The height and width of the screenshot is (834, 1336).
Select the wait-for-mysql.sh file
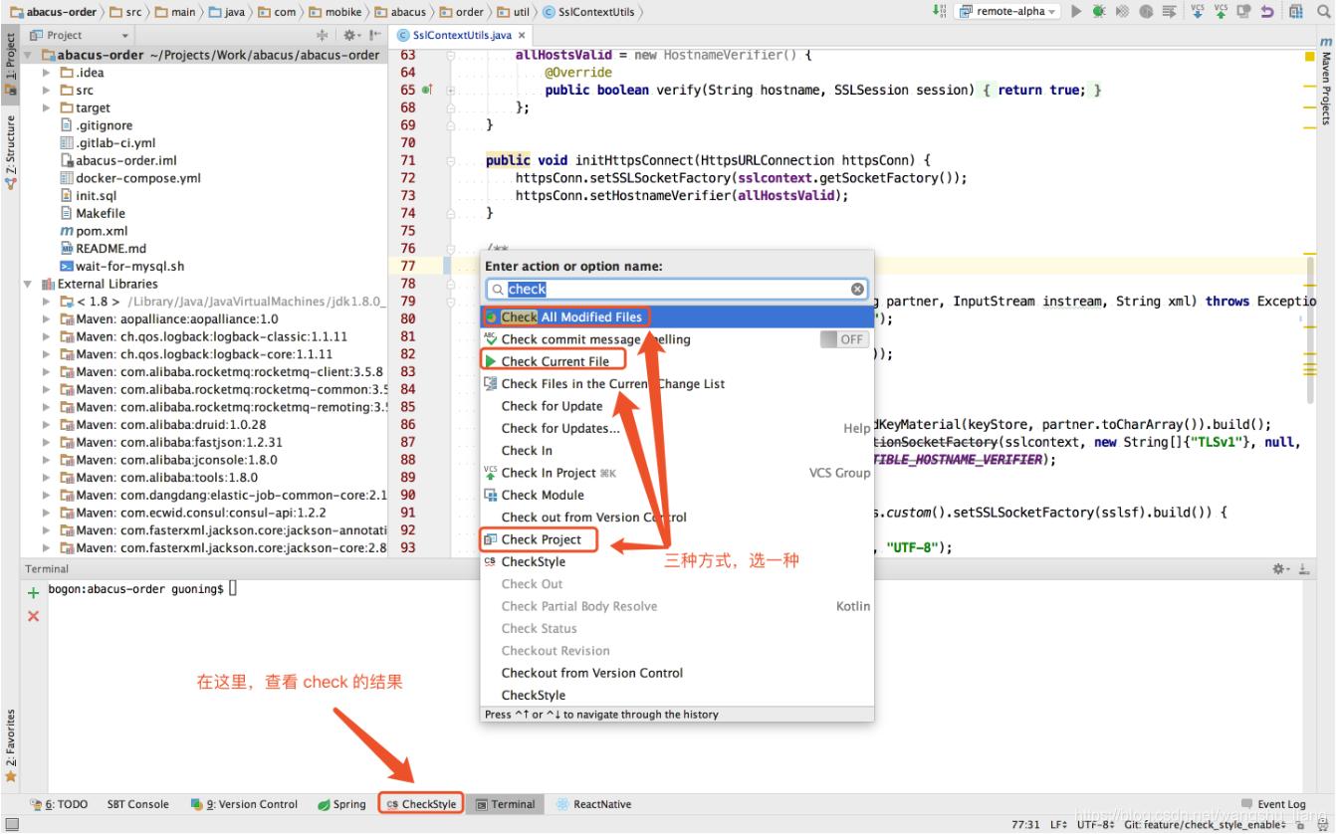(x=122, y=266)
